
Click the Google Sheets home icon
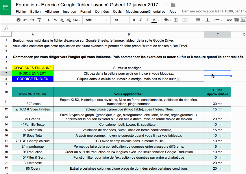(5, 8)
